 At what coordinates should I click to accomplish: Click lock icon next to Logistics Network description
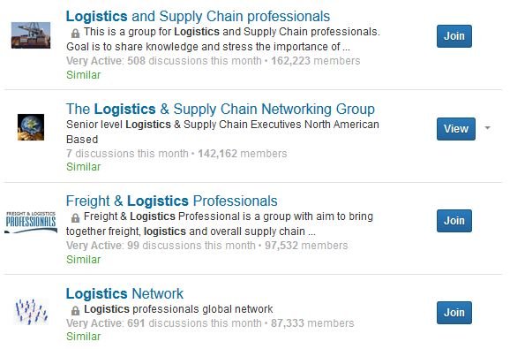tap(75, 311)
